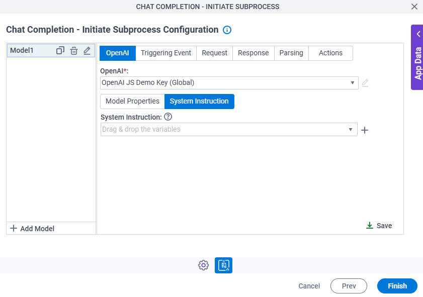Close the dialog with X icon
This screenshot has width=423, height=297.
[x=414, y=7]
